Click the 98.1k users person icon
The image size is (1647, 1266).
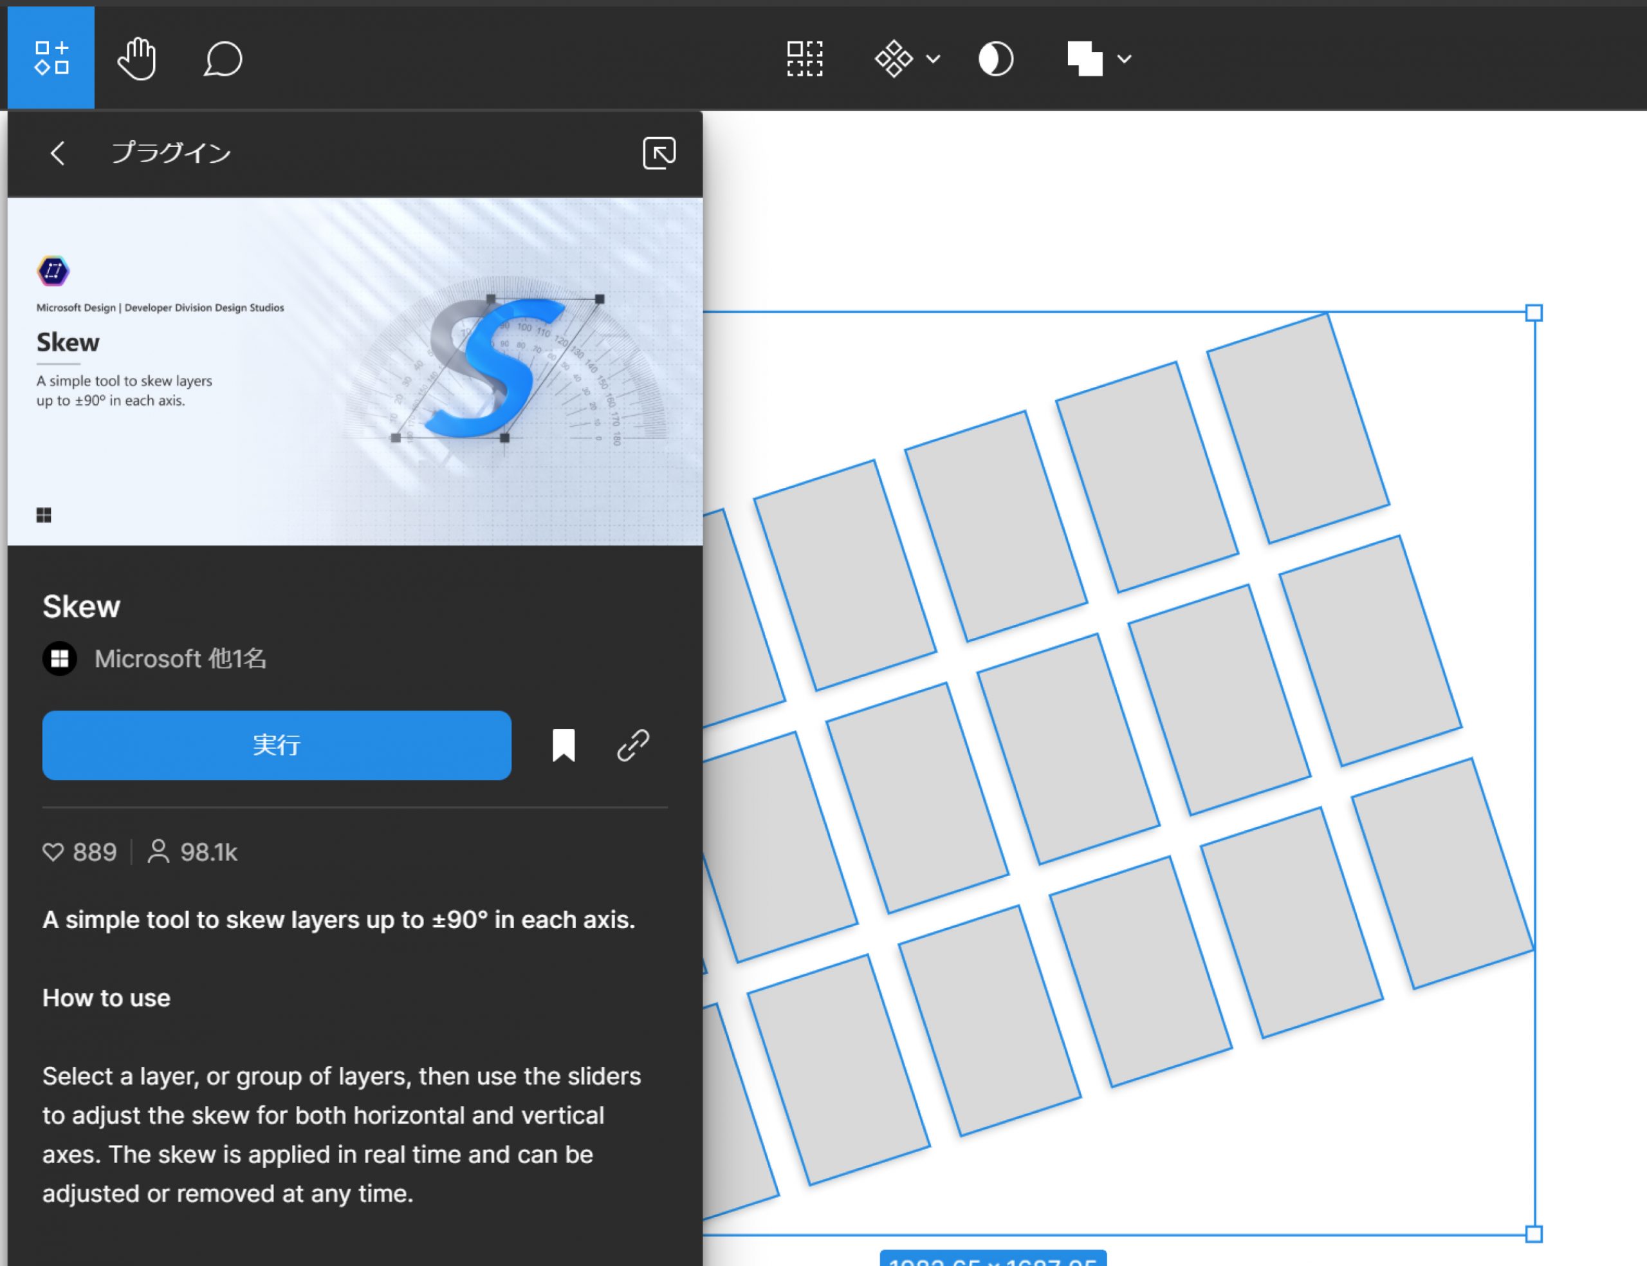(158, 852)
